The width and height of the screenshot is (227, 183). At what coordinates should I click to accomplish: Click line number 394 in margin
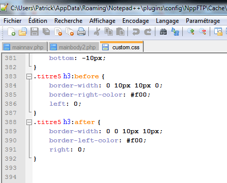pyautogui.click(x=11, y=177)
